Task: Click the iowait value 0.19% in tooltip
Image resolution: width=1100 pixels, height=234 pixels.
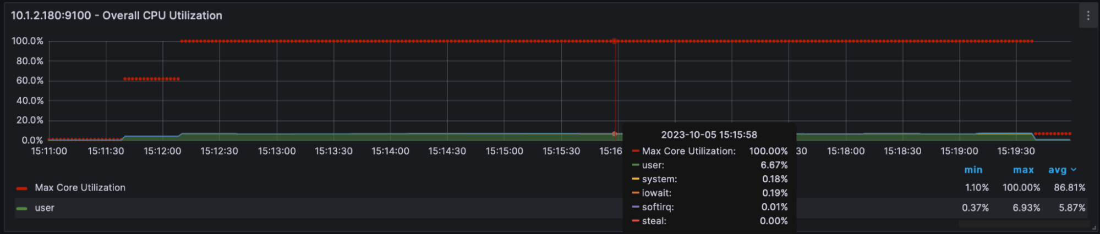Action: point(775,193)
